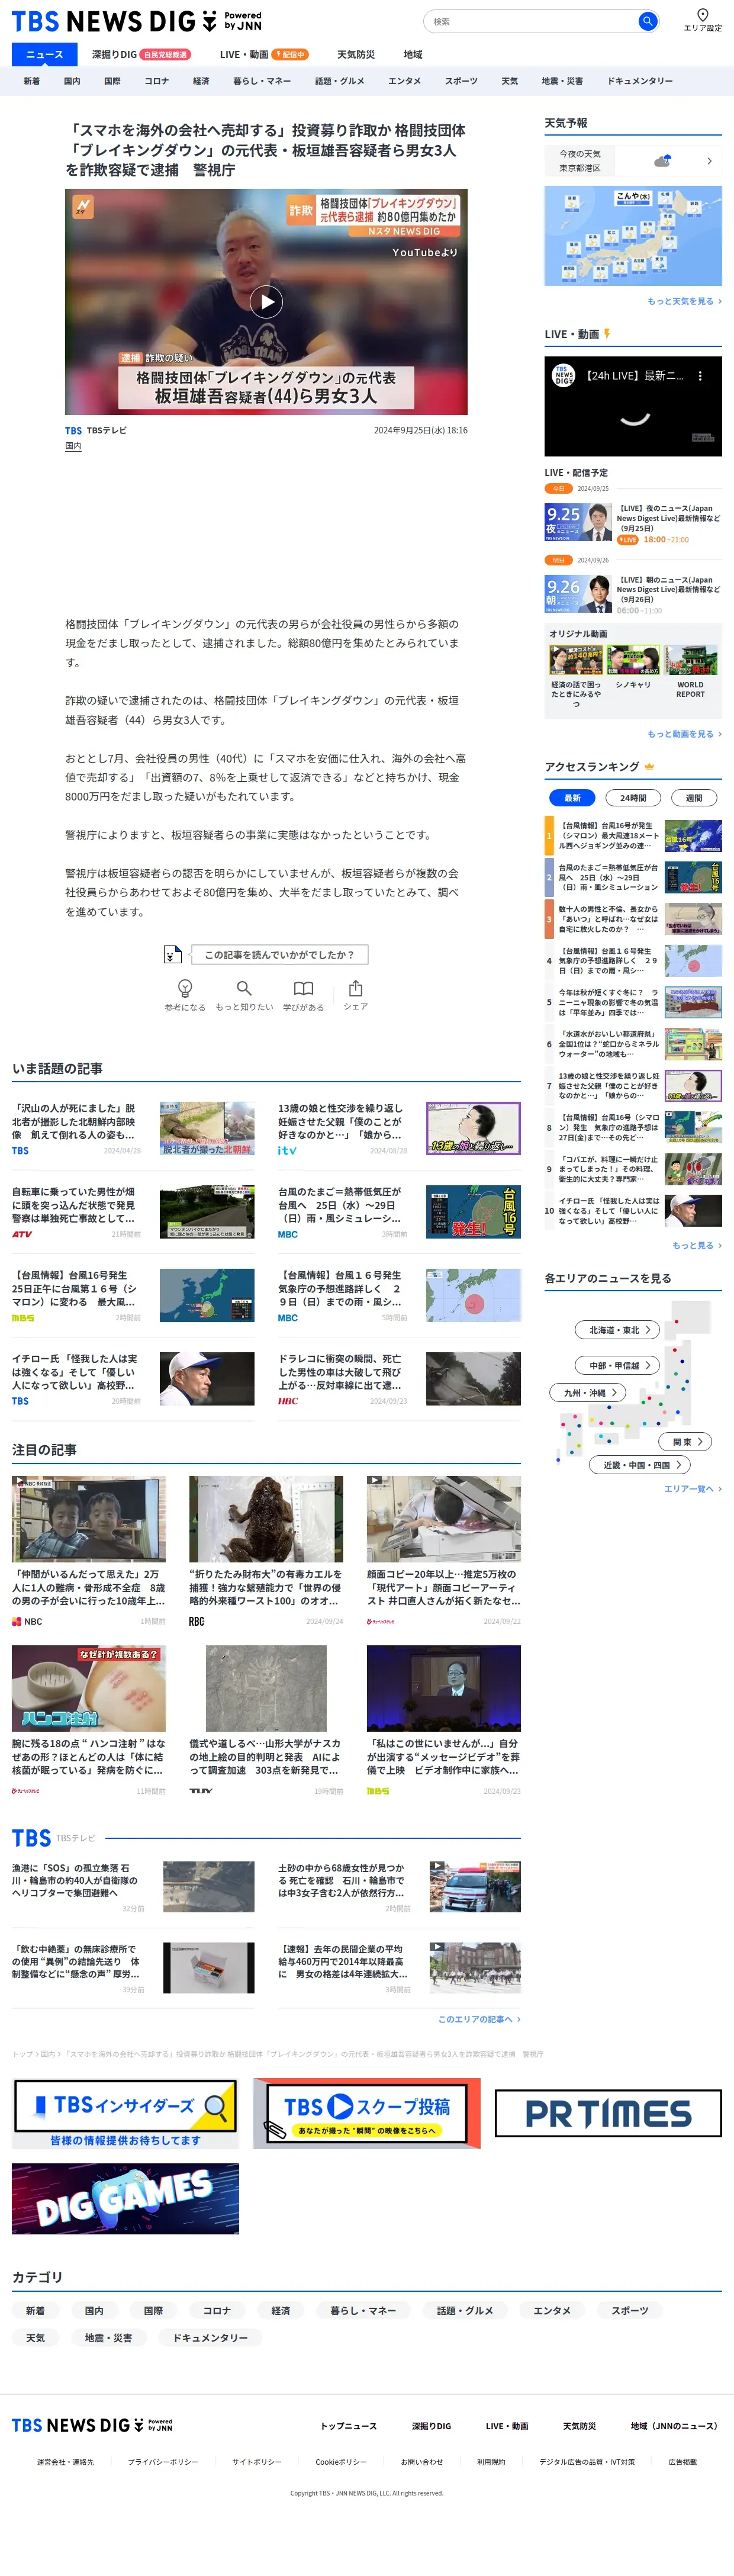Image resolution: width=734 pixels, height=2576 pixels.
Task: Open 近畿・中国・四国 area news
Action: 640,1464
